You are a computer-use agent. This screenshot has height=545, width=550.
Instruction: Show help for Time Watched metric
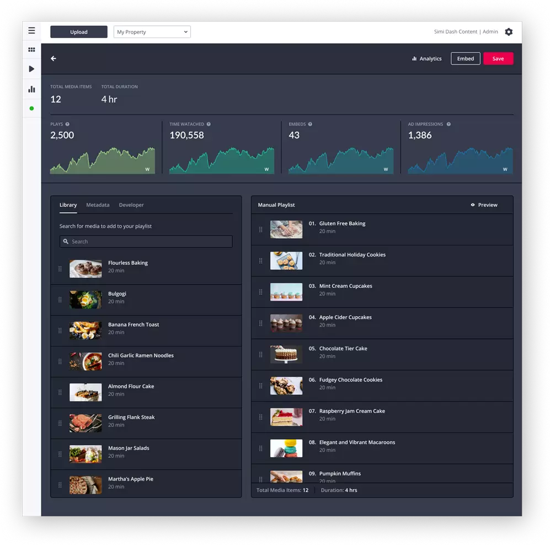(x=209, y=124)
